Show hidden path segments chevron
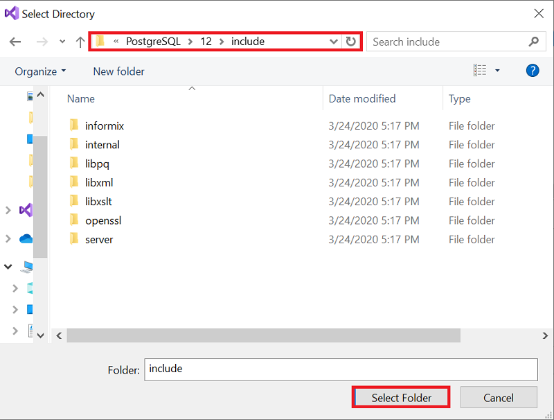 click(116, 42)
